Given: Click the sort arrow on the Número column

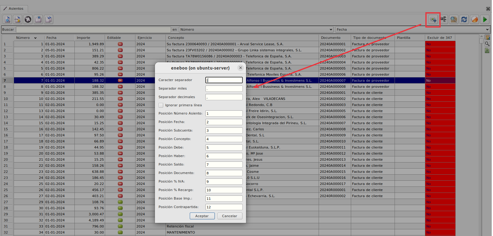Looking at the screenshot, I should [x=35, y=38].
